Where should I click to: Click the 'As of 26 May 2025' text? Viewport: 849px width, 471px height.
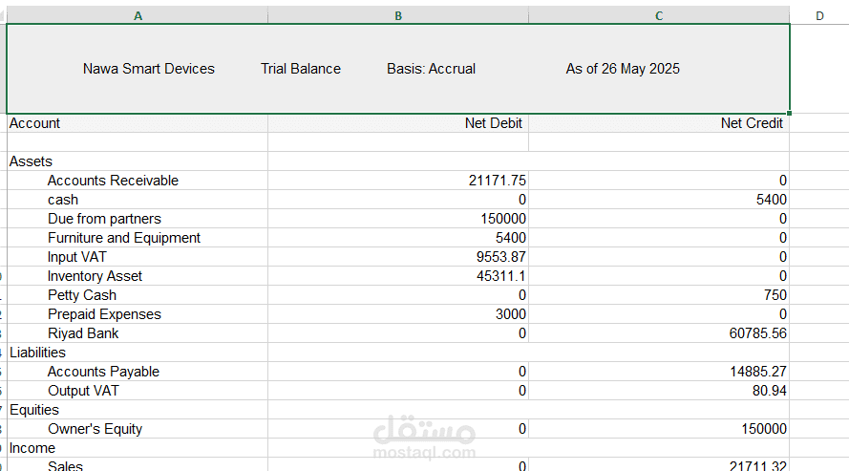click(x=623, y=69)
